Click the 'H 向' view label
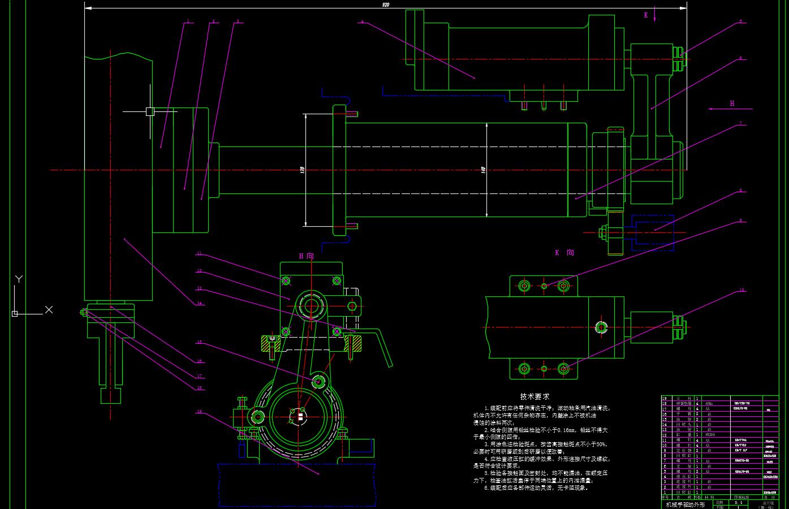This screenshot has height=509, width=789. 306,256
